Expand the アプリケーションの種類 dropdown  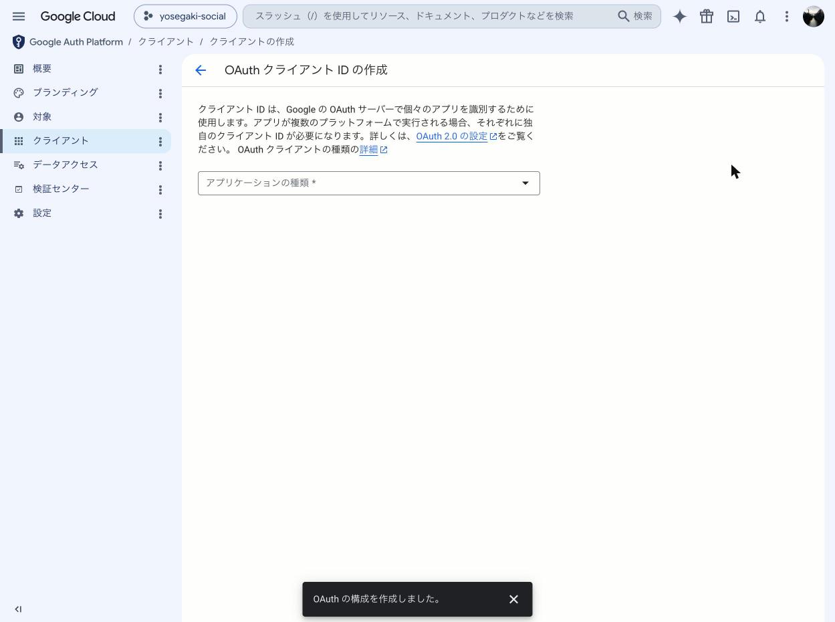click(369, 183)
